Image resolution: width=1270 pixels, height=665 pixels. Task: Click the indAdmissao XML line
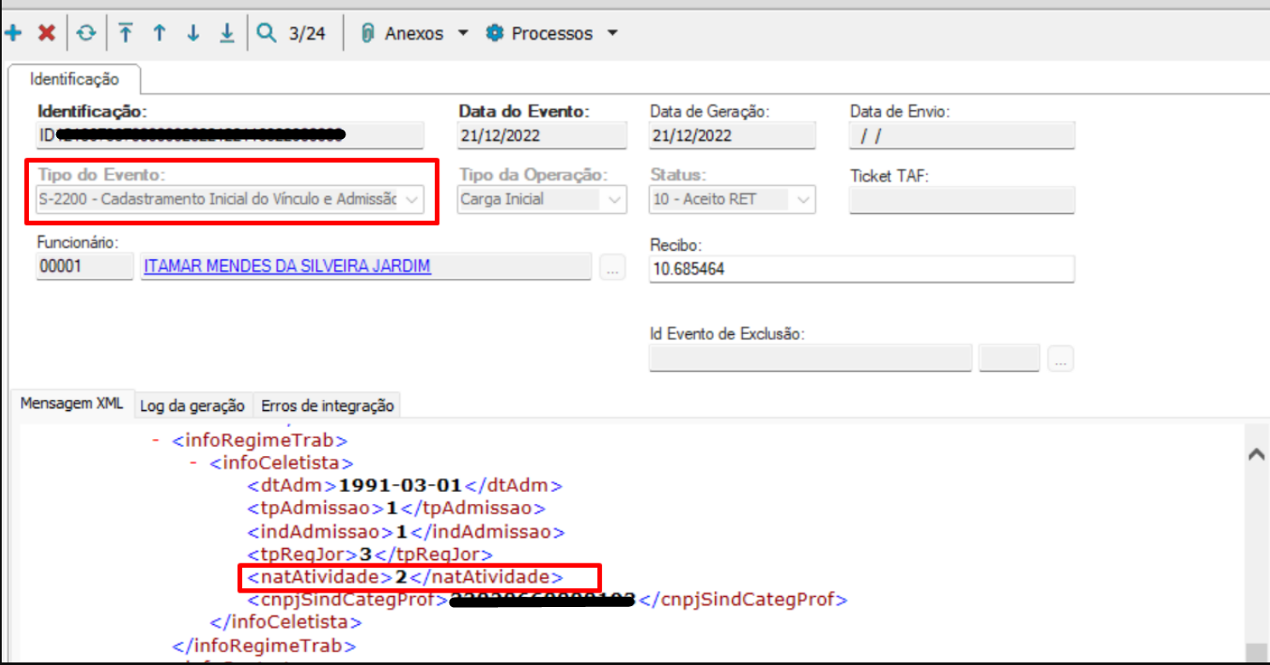tap(406, 532)
